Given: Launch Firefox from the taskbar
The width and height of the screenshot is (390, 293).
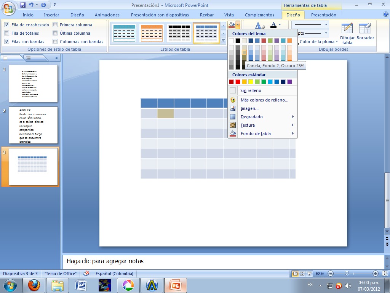Looking at the screenshot, I should point(34,285).
